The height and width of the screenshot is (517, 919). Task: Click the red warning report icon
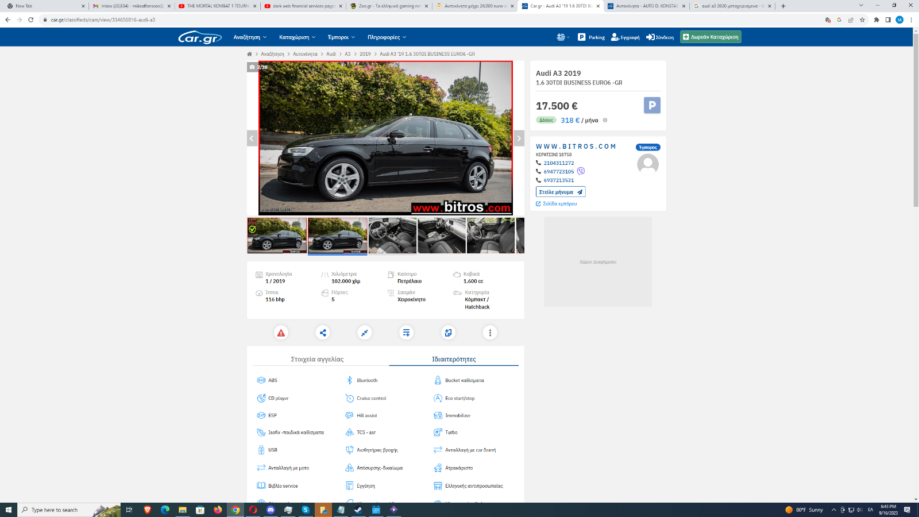281,333
